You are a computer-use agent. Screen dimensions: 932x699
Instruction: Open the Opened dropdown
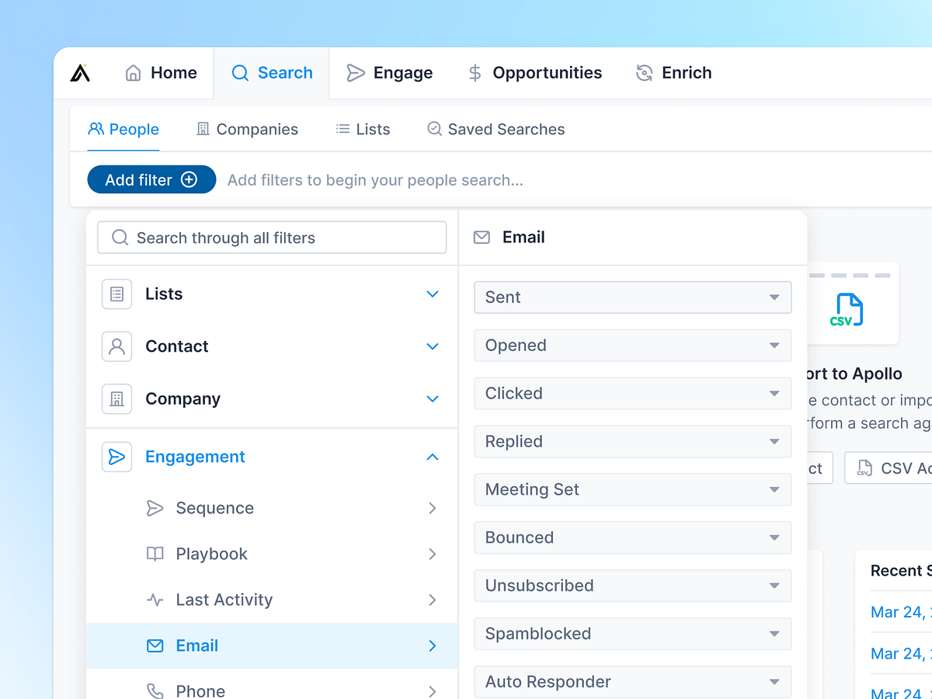633,346
